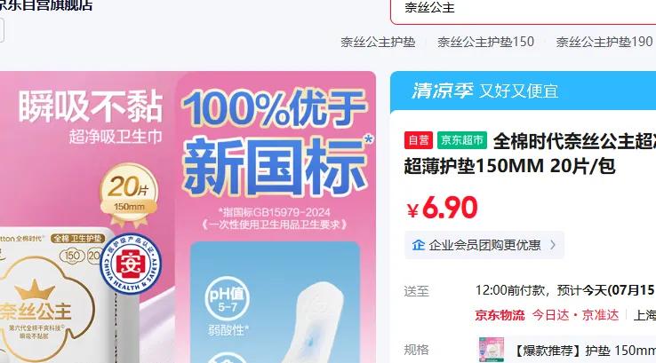Viewport: 656px width, 363px height.
Task: Open the 京东自营旗舰店 store link
Action: pyautogui.click(x=46, y=5)
